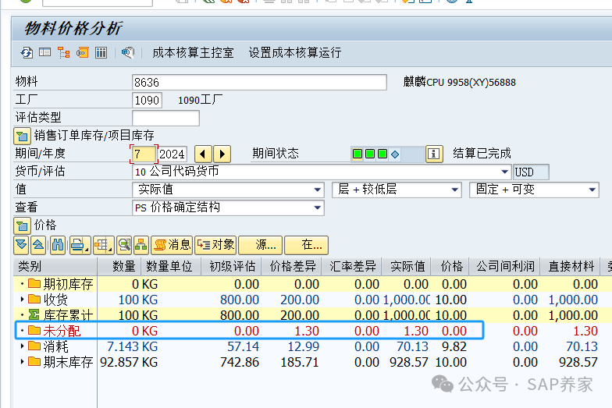Click the binoculars find icon
Screen dimensions: 612x408
(58, 245)
